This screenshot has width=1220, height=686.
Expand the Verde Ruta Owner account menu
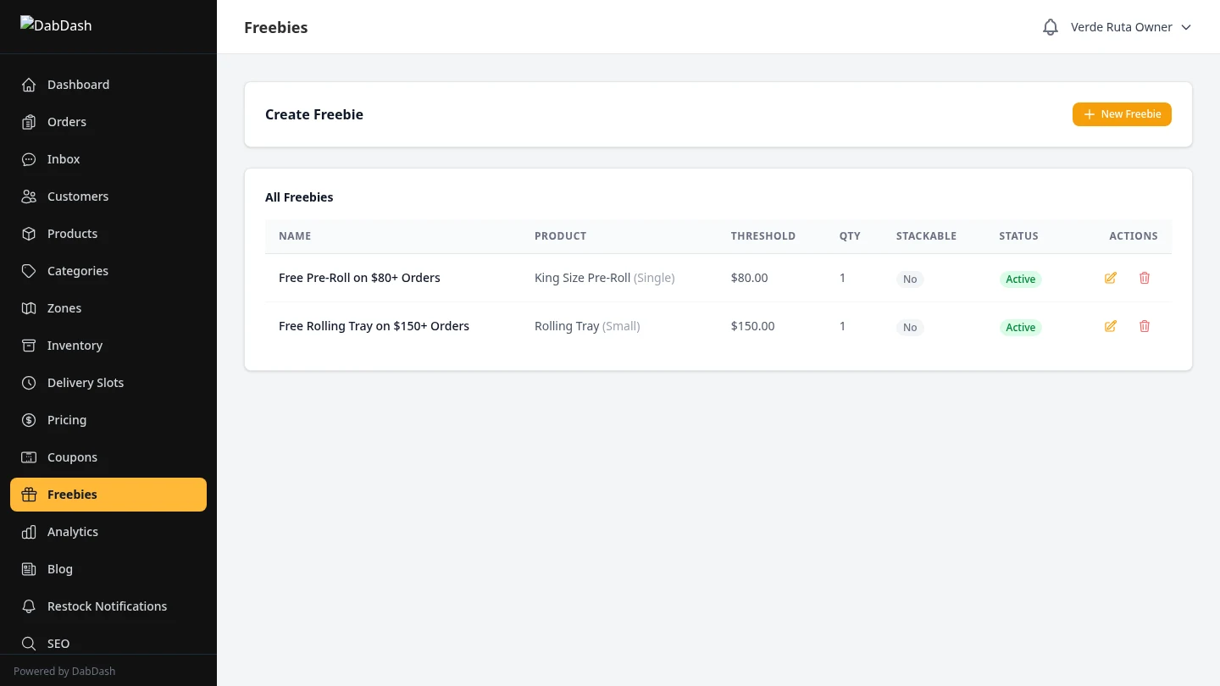[1130, 26]
